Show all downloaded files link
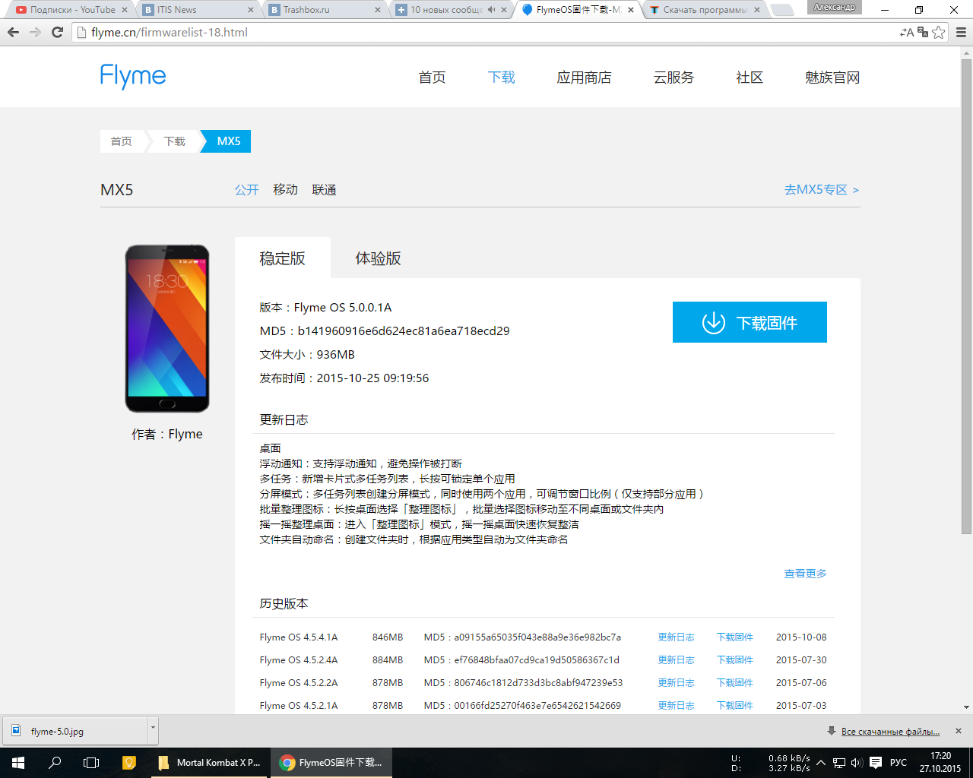The height and width of the screenshot is (778, 973). 890,732
